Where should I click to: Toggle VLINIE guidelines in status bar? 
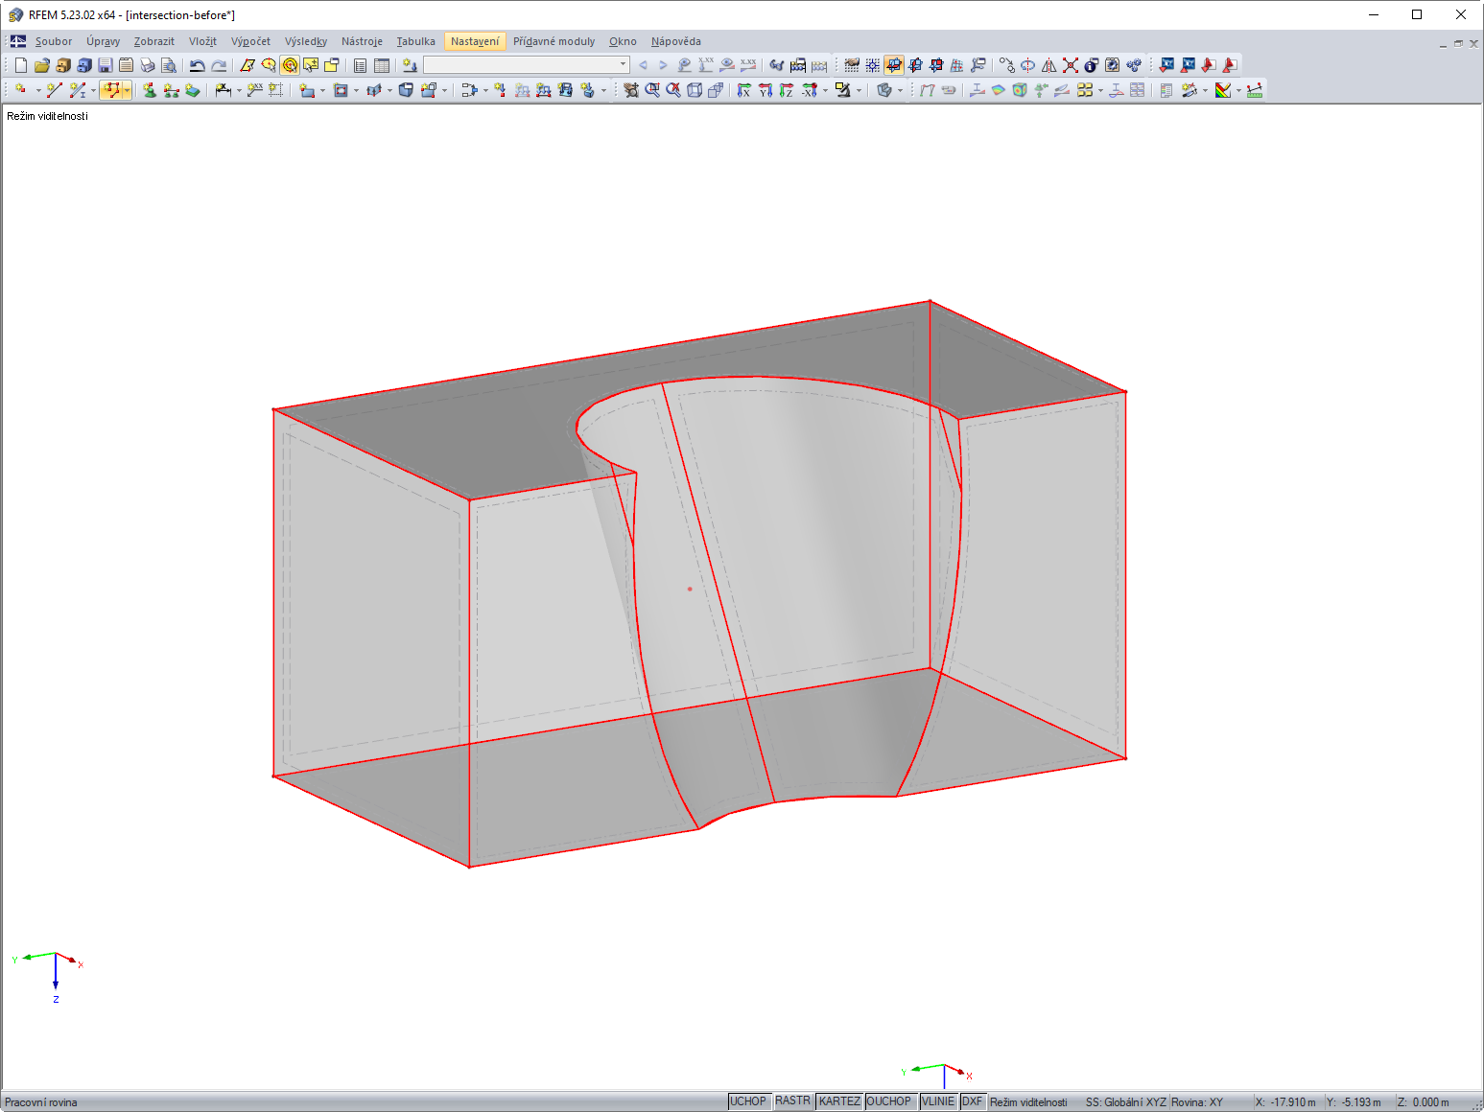938,1101
